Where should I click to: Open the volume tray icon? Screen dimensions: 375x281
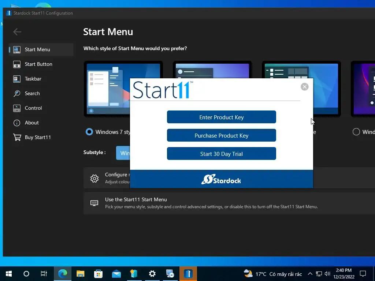click(x=327, y=274)
